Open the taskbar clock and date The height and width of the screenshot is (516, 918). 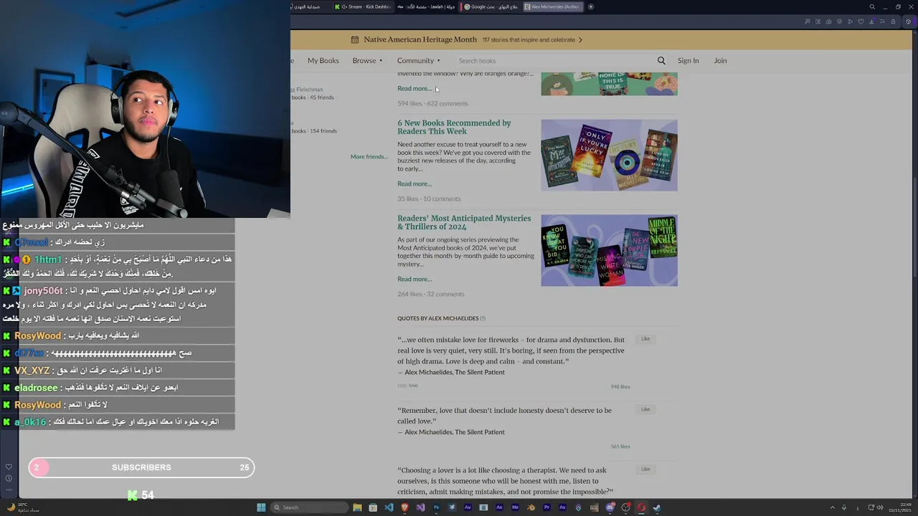tap(899, 507)
